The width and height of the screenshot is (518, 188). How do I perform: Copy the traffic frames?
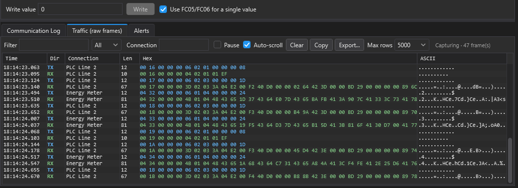(x=321, y=45)
